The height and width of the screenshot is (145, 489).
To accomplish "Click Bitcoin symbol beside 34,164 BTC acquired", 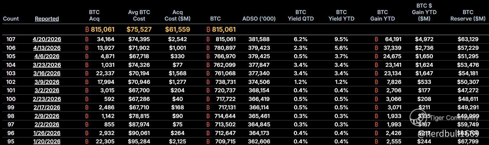I will pyautogui.click(x=87, y=39).
